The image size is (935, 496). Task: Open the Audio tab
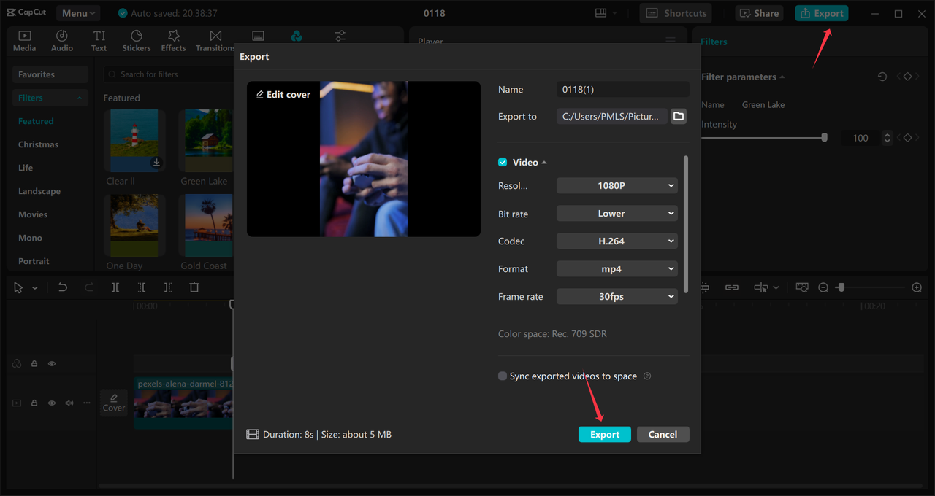[62, 41]
